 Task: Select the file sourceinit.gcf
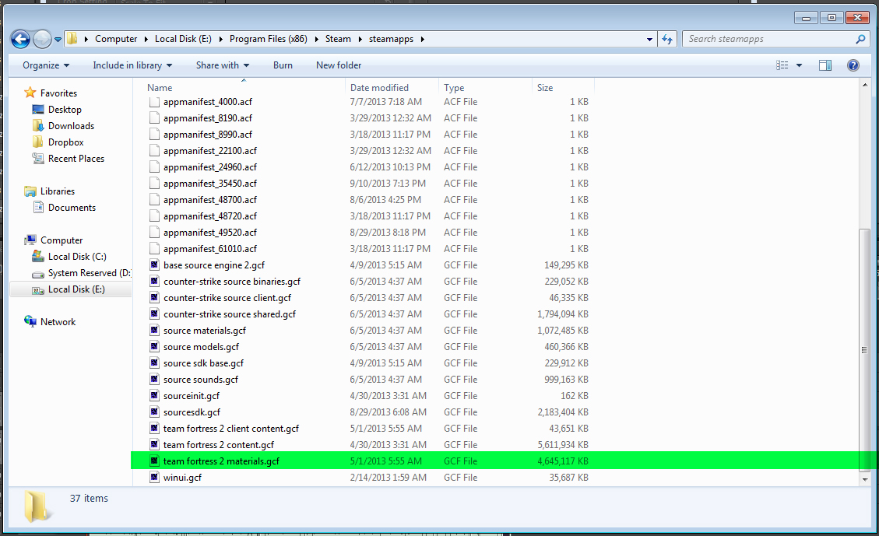192,396
